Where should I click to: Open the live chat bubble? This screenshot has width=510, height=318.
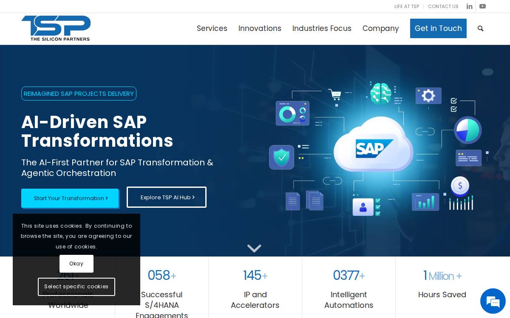click(493, 301)
